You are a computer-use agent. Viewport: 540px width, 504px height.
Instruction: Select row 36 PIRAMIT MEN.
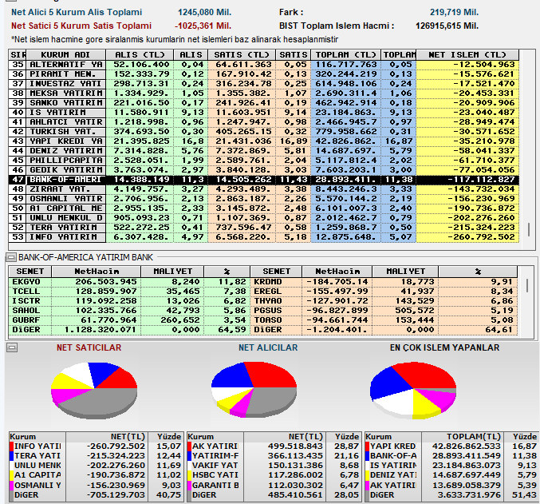tap(264, 74)
